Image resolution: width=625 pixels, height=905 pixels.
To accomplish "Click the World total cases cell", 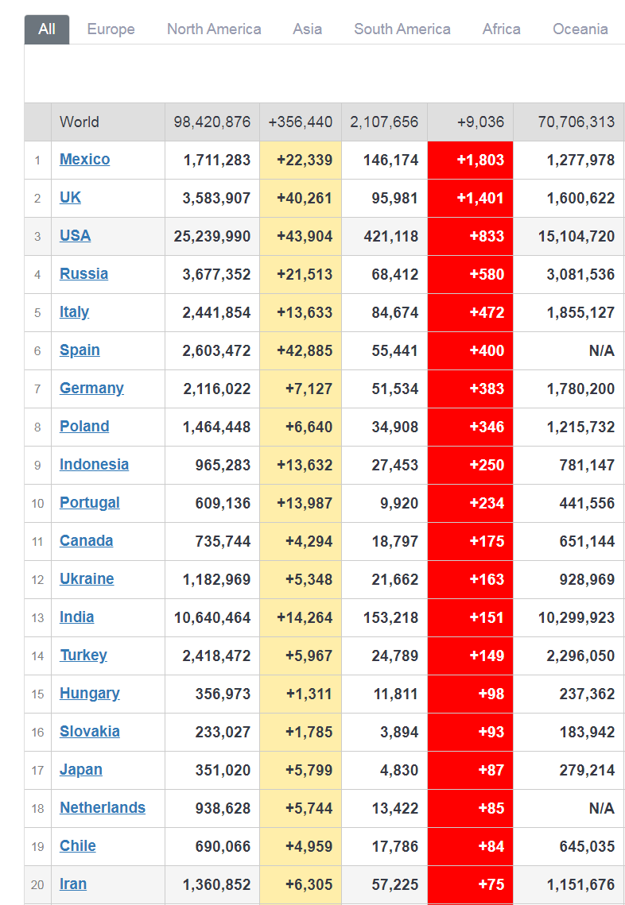I will point(212,122).
